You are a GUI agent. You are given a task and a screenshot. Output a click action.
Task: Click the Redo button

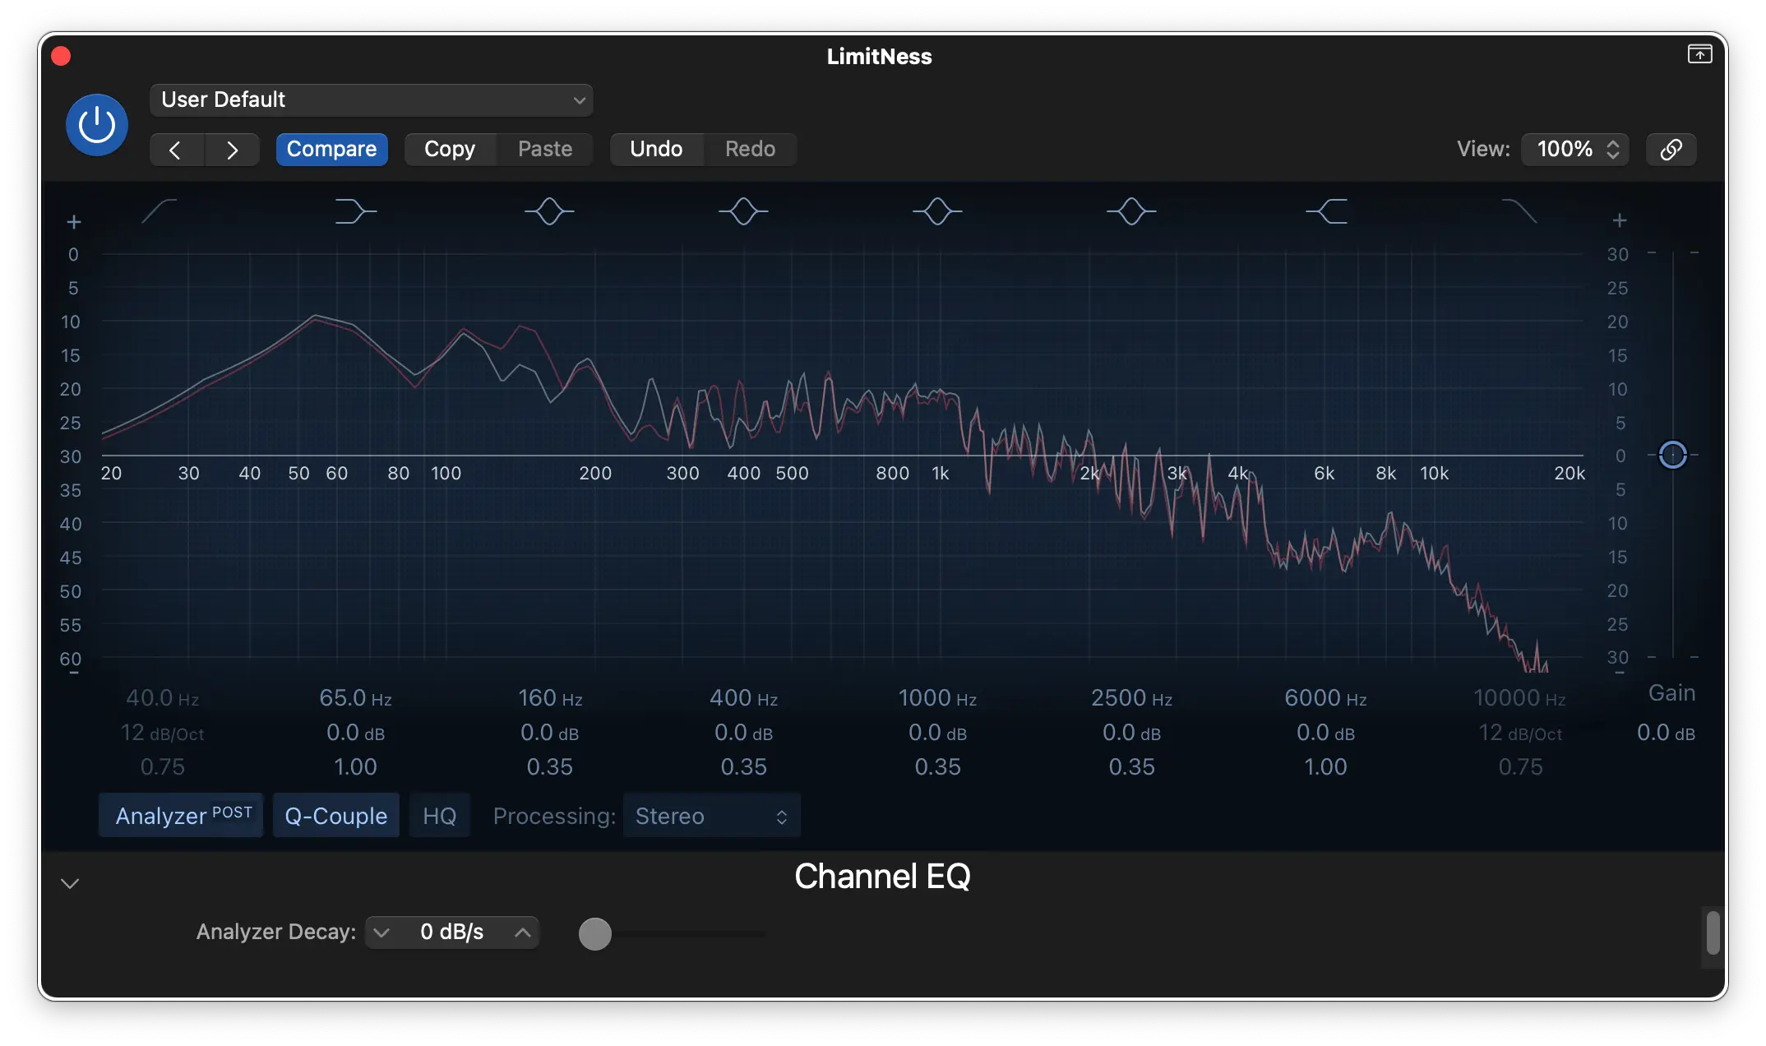point(750,149)
